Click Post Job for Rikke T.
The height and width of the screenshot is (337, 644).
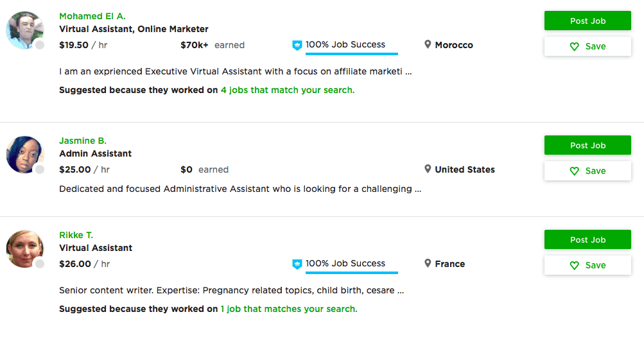click(587, 239)
